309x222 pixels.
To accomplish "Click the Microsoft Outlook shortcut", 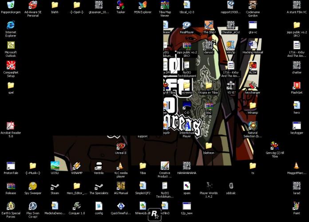I will point(11,45).
